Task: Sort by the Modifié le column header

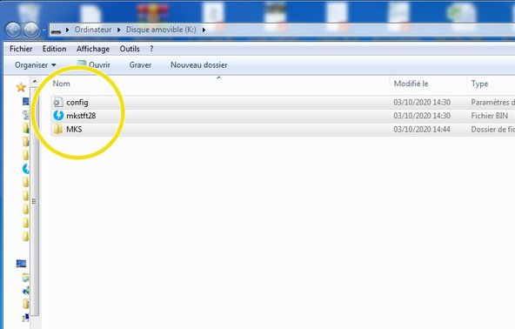Action: pyautogui.click(x=411, y=84)
